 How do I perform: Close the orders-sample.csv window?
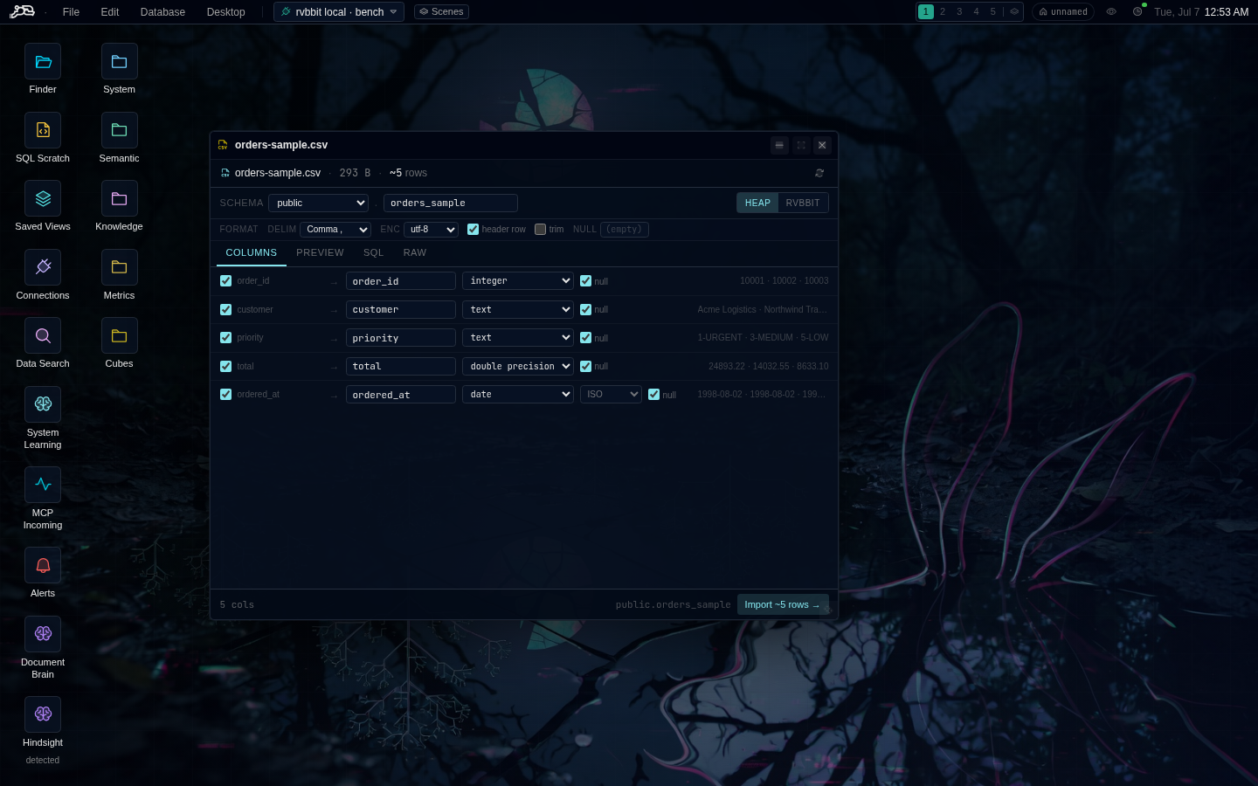coord(822,145)
